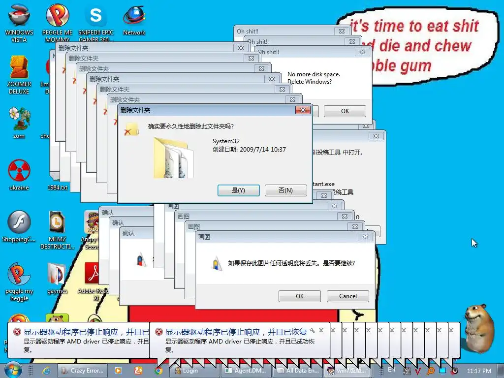The height and width of the screenshot is (378, 504).
Task: Click the System32 folder thumbnail
Action: click(173, 158)
